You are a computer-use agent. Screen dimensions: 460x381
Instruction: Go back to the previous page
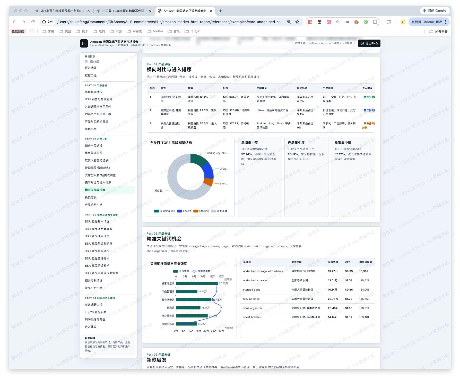point(14,22)
